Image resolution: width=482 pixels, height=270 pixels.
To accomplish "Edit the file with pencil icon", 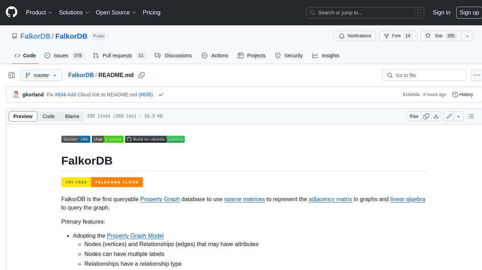I will point(449,116).
